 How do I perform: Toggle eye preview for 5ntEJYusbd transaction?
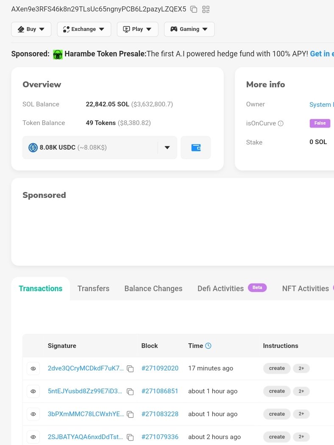[x=33, y=391]
